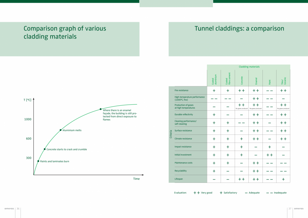
Task: Click the '– –' Inadequate legend symbol
Action: point(269,193)
